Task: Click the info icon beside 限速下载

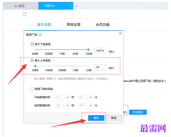Action: click(40, 35)
